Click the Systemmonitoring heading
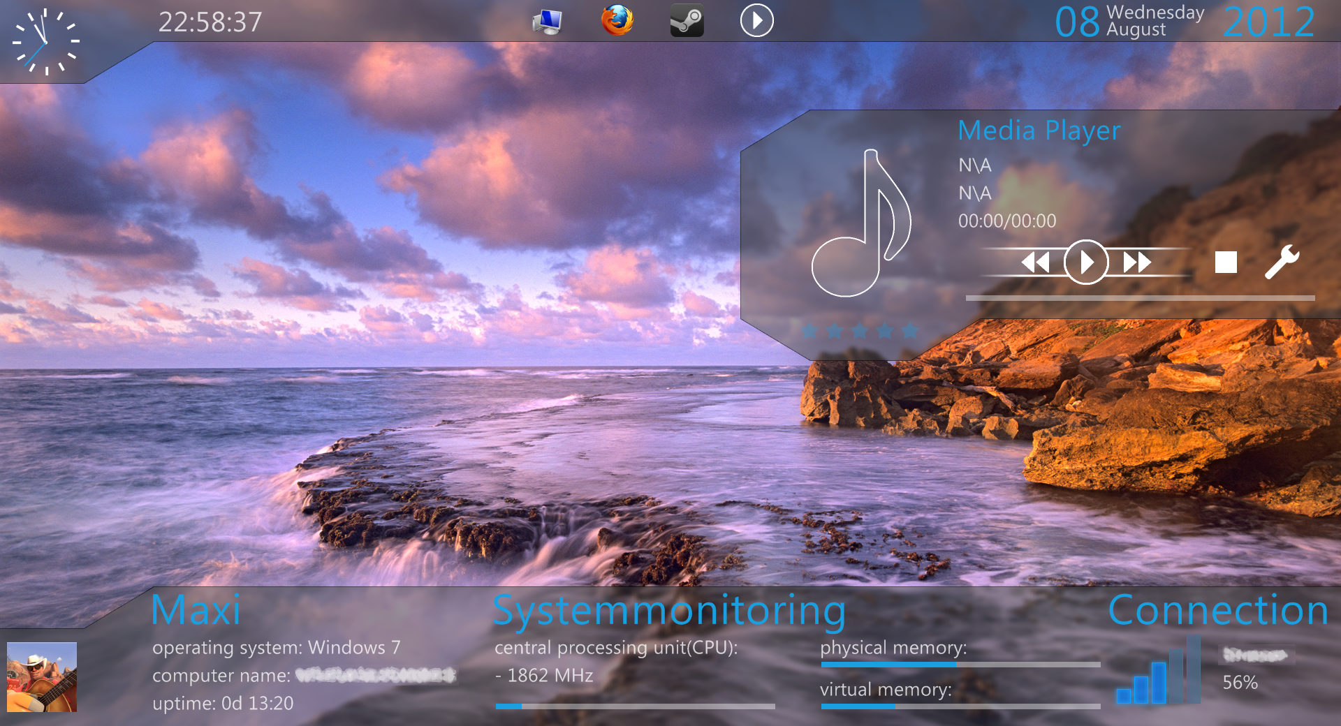The width and height of the screenshot is (1341, 726). [669, 612]
